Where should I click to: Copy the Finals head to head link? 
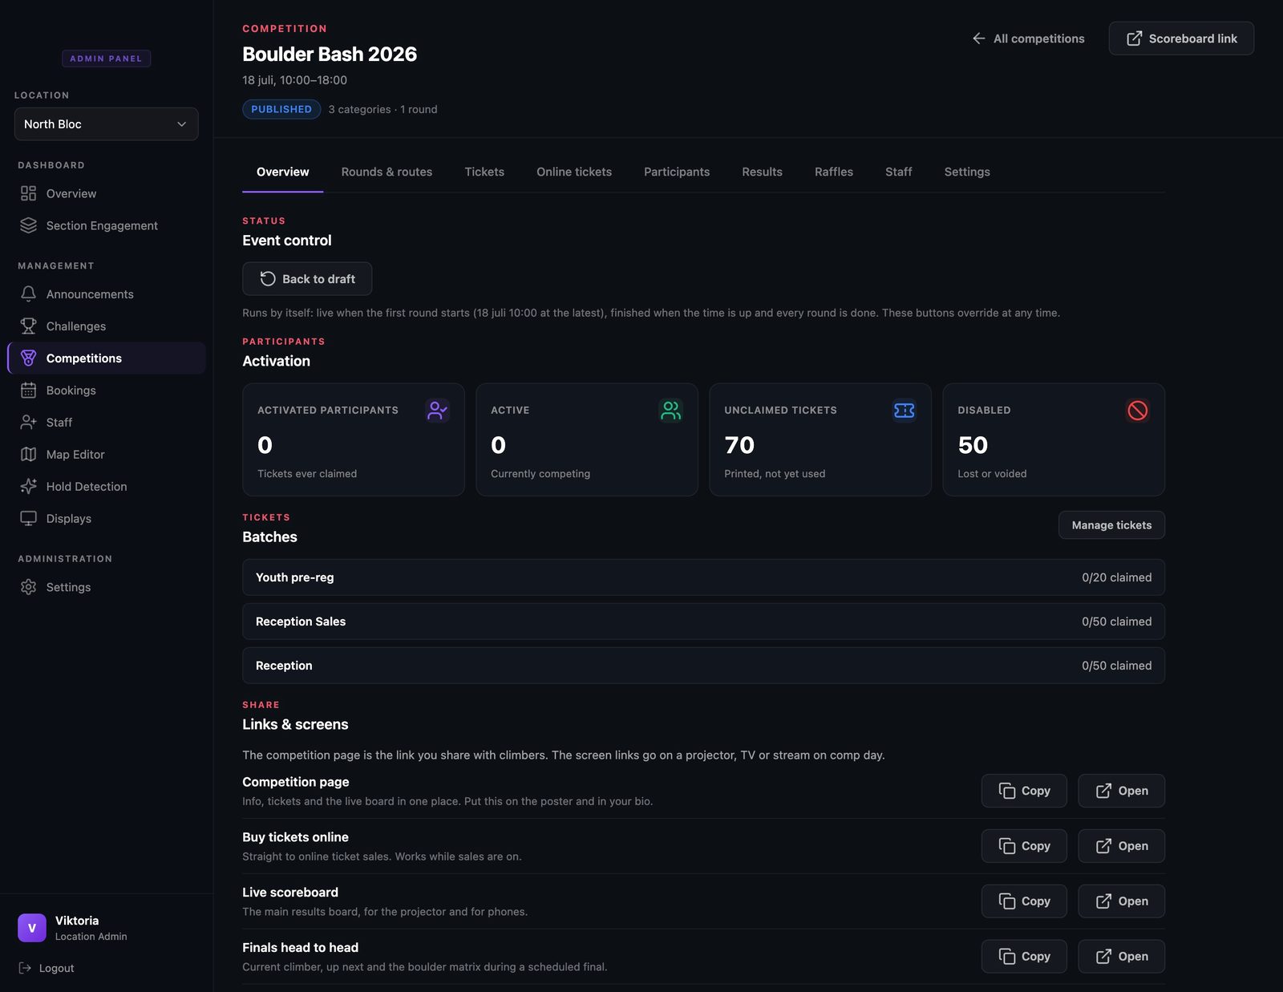point(1024,957)
